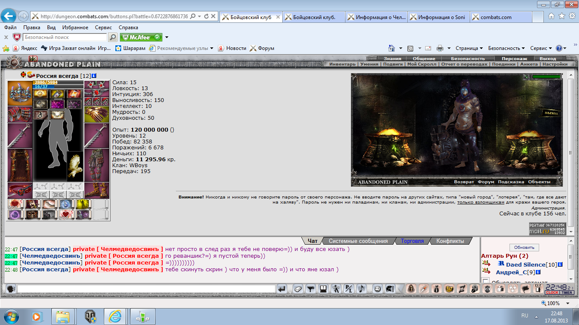The width and height of the screenshot is (579, 325).
Task: Click the heart scroll labeled 1500
Action: 15,204
